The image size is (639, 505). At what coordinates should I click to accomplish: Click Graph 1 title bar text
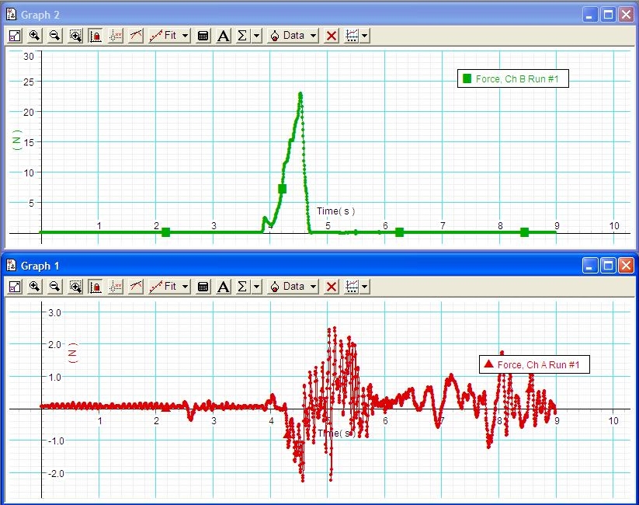[x=40, y=266]
